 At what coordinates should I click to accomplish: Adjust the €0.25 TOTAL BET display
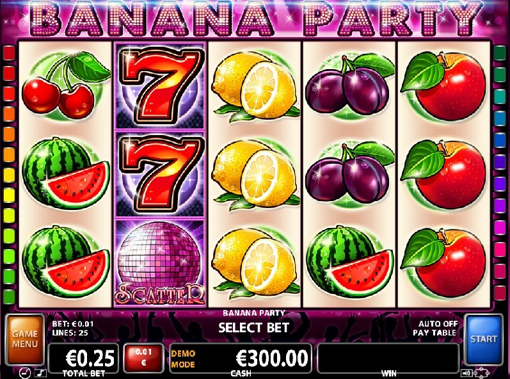click(x=83, y=358)
